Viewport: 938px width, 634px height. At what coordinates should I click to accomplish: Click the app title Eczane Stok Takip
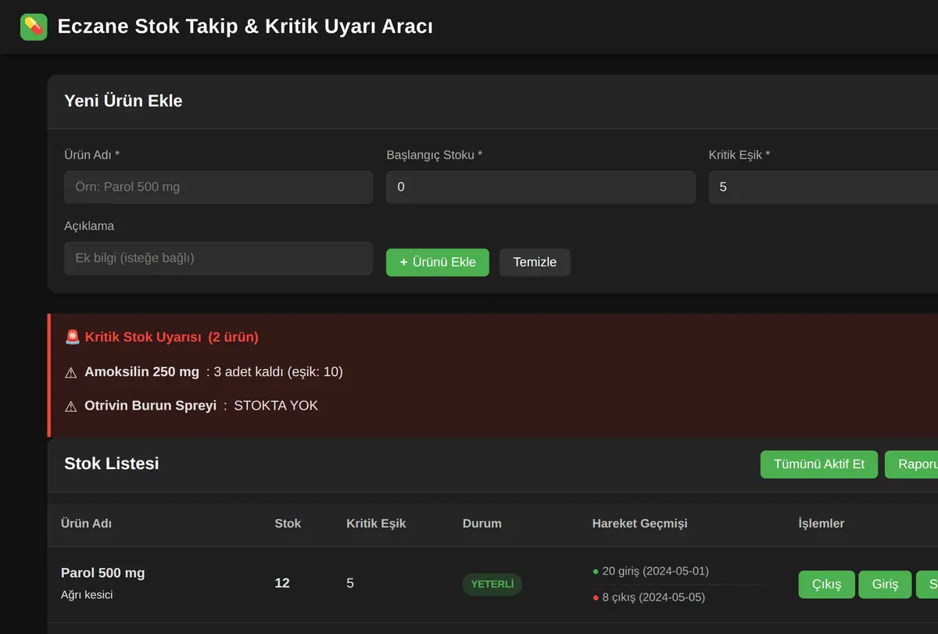click(x=245, y=27)
